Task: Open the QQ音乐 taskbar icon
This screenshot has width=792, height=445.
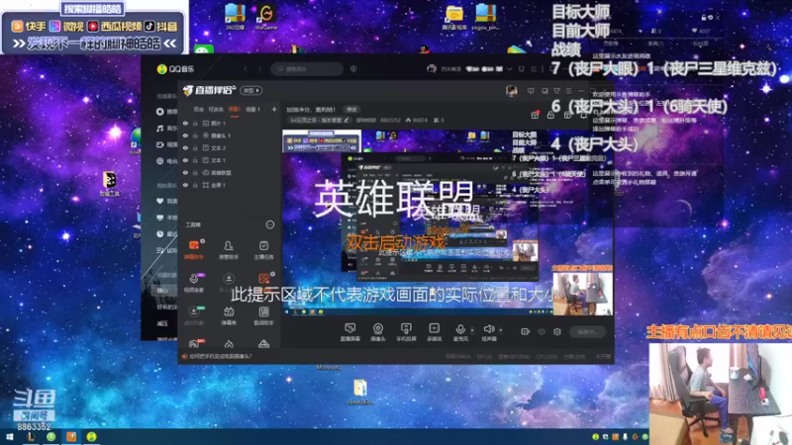Action: 91,436
